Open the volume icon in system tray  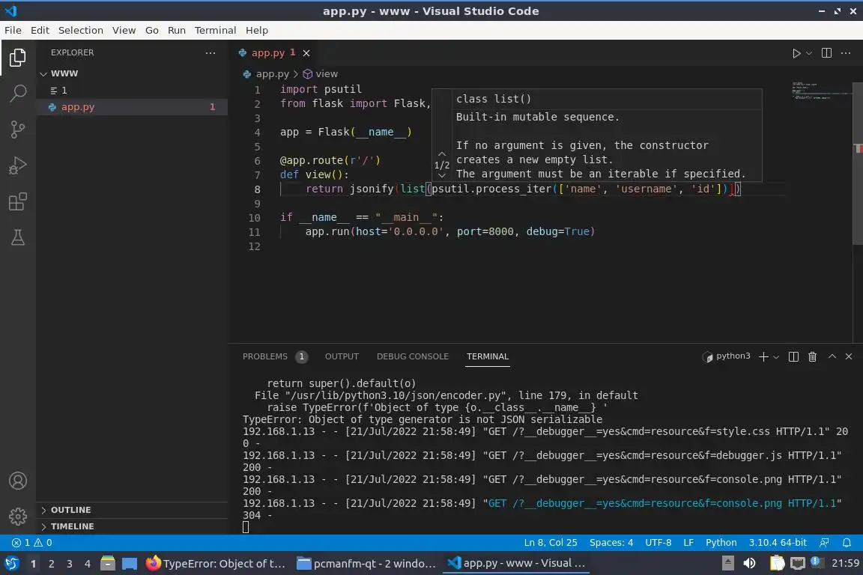pyautogui.click(x=749, y=563)
